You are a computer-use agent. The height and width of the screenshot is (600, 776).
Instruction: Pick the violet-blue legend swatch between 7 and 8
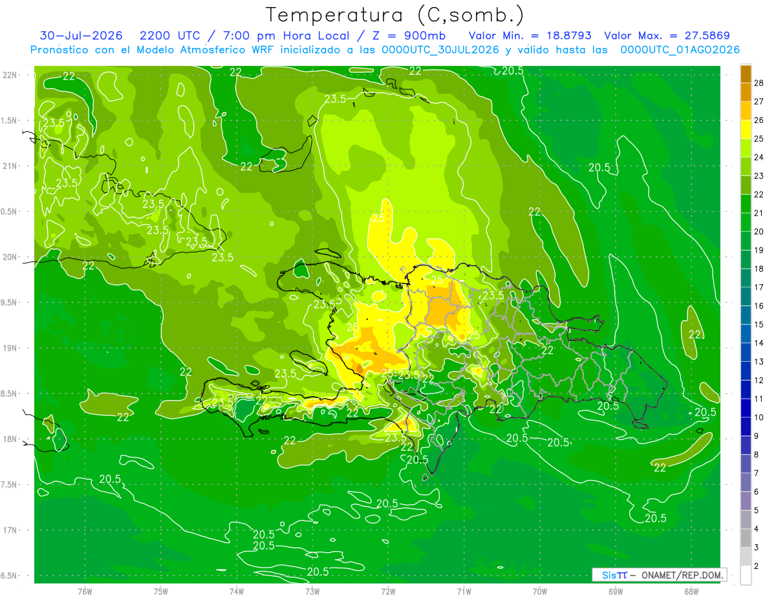click(x=746, y=463)
